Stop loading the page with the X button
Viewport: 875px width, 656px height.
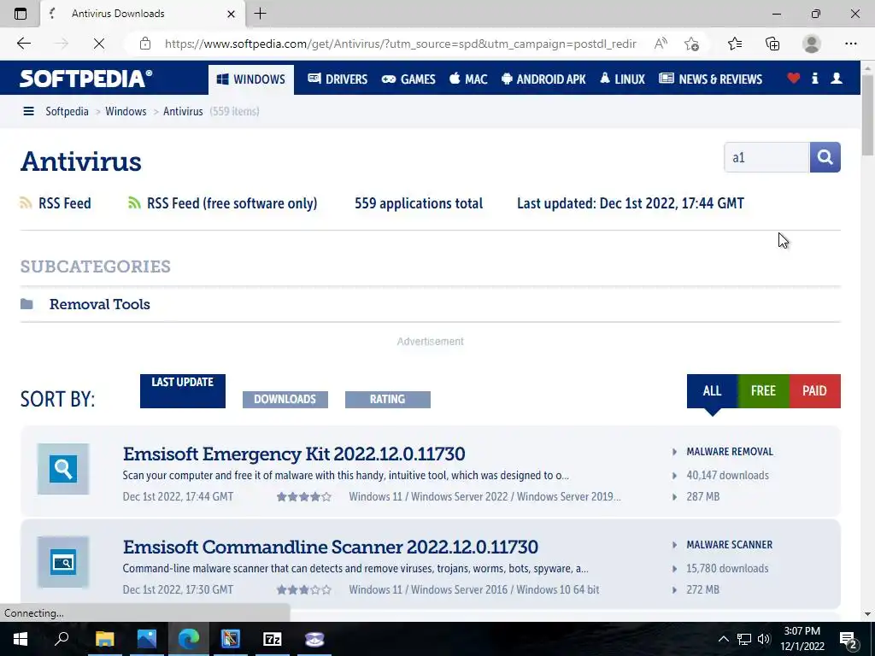(x=99, y=44)
